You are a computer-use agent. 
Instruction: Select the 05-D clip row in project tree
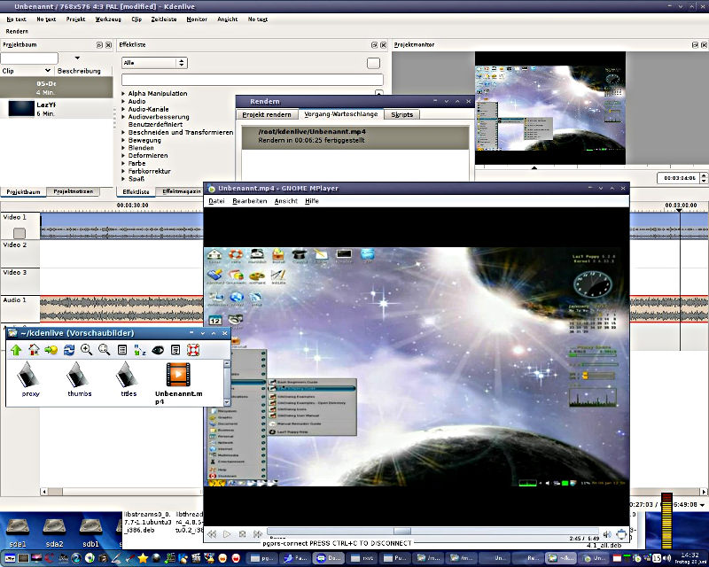tap(57, 88)
